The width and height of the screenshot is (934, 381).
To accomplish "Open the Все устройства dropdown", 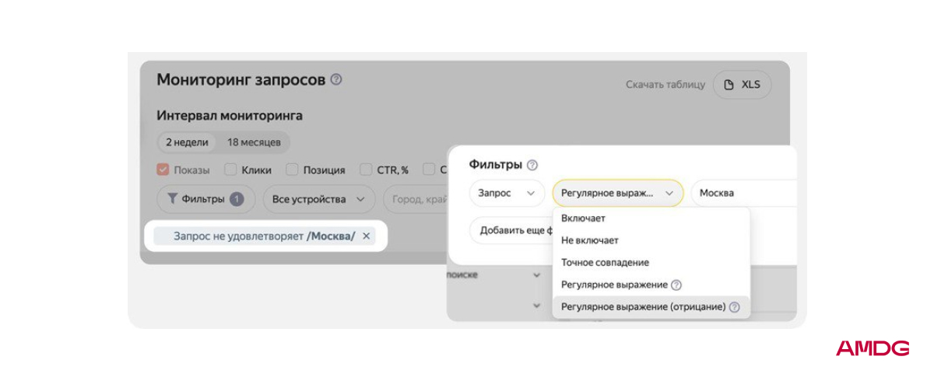I will [x=318, y=199].
